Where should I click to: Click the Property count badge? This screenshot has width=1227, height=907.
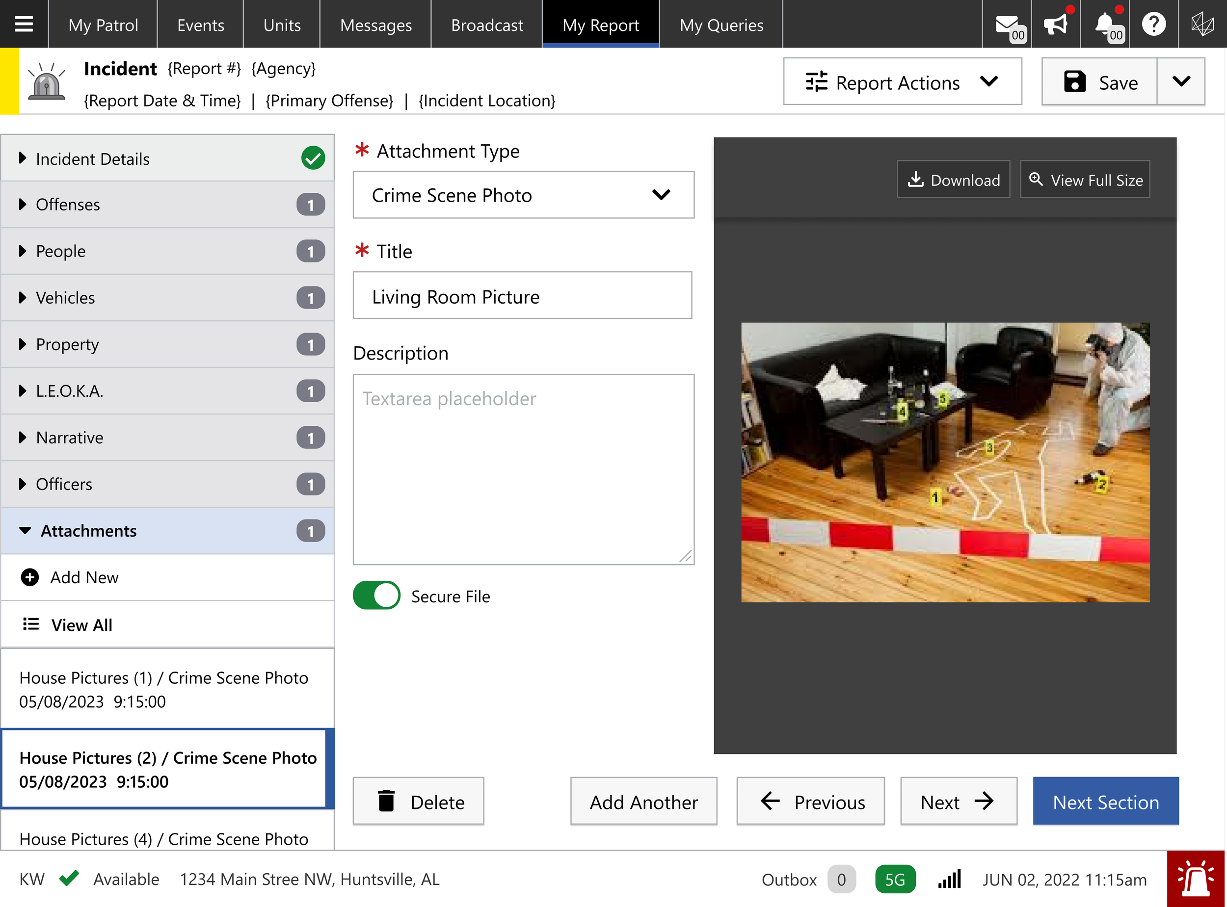pos(311,345)
